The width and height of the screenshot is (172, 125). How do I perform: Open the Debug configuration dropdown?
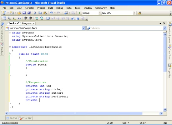pyautogui.click(x=100, y=13)
